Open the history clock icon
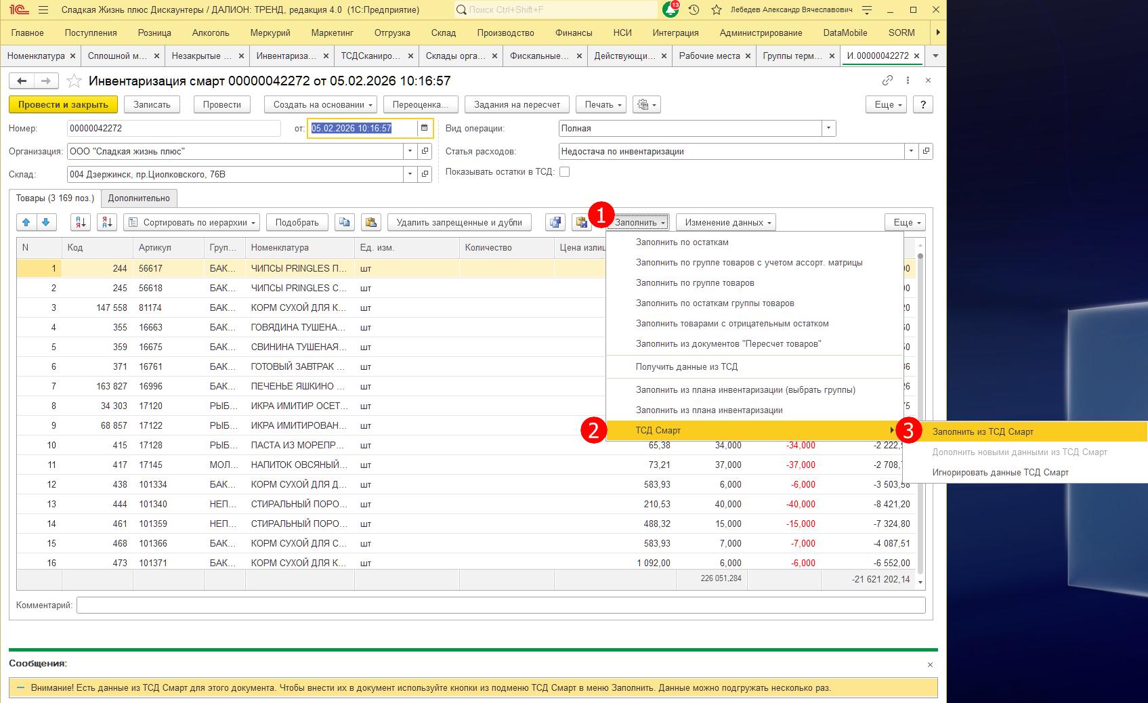 [x=694, y=10]
